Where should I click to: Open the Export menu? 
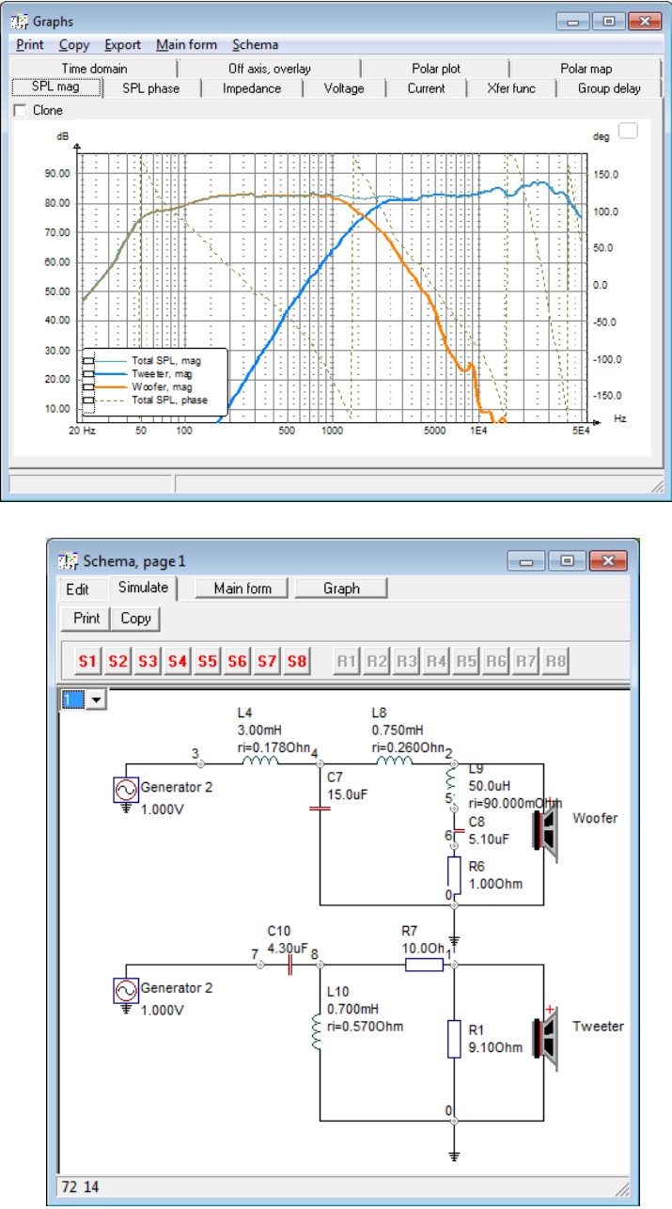point(122,44)
